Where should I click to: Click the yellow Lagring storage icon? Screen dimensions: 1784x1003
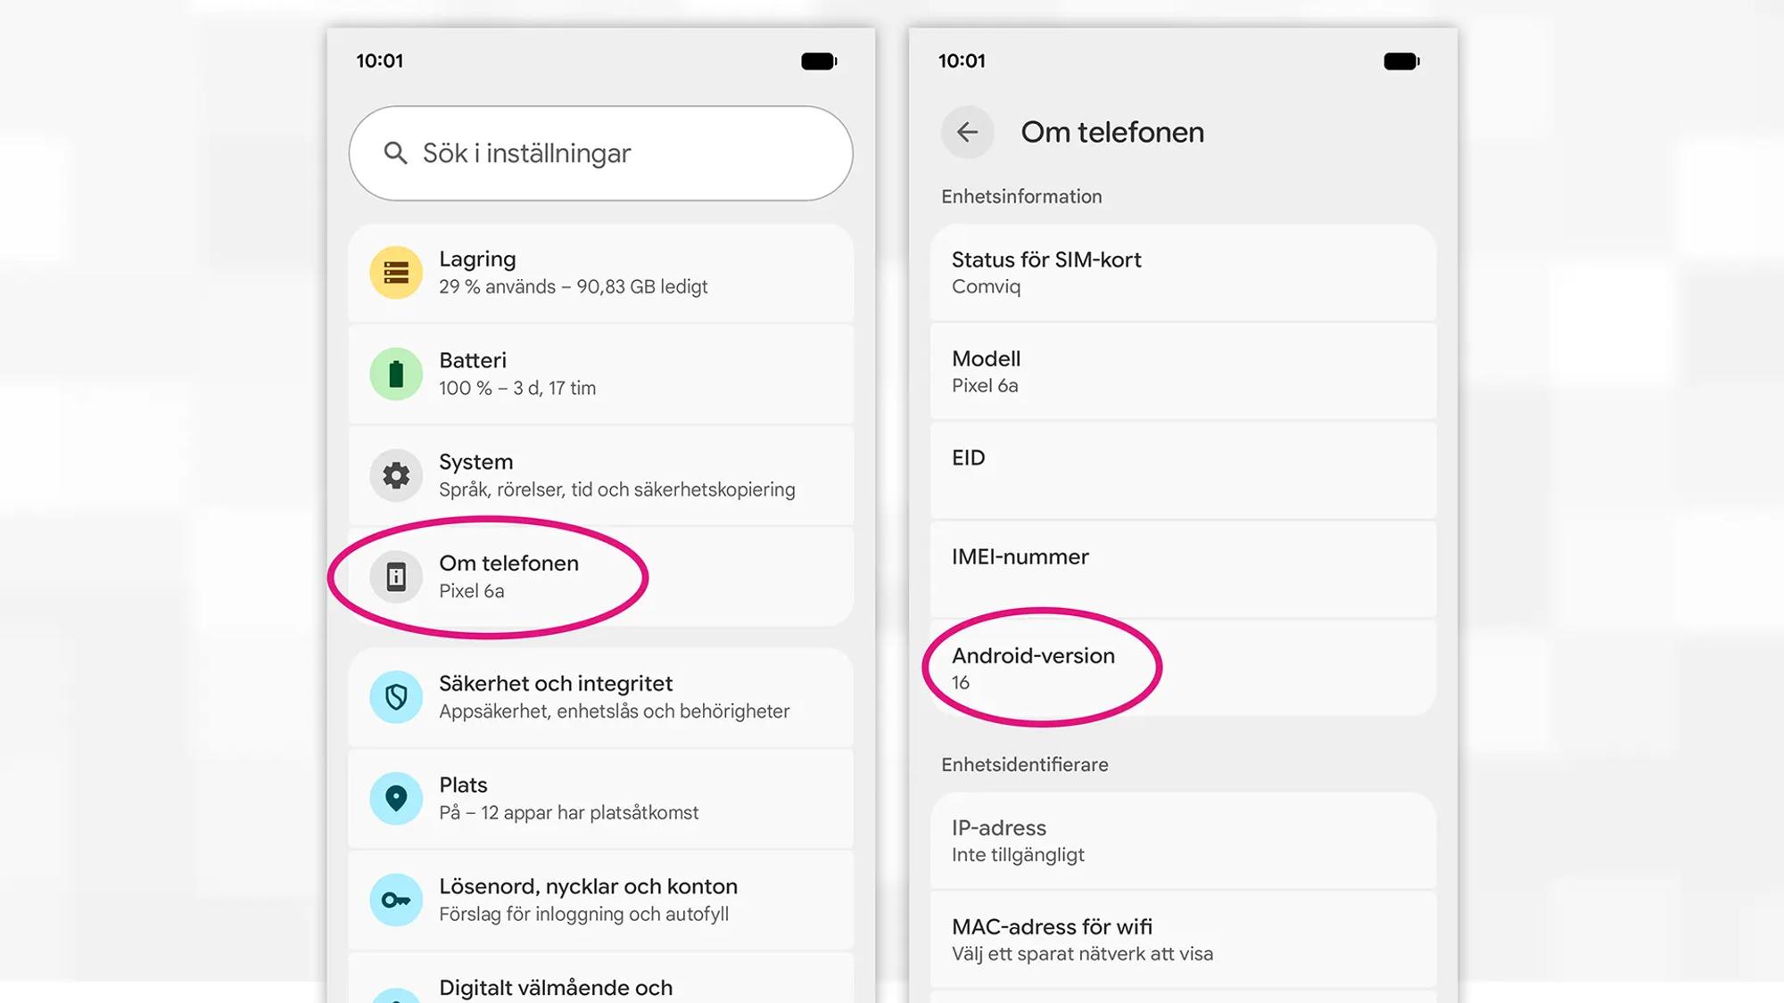[396, 273]
